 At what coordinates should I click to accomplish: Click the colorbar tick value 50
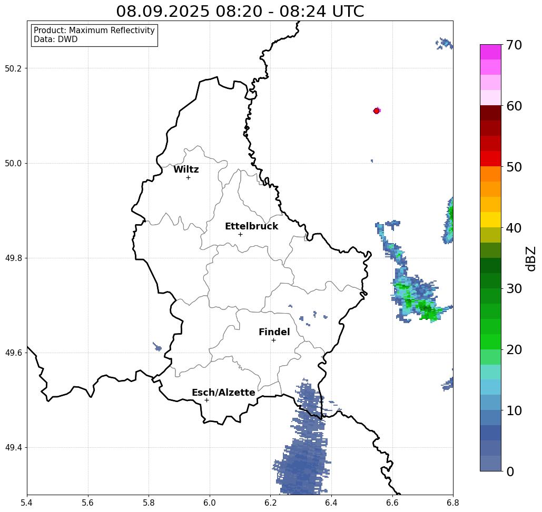(x=514, y=167)
